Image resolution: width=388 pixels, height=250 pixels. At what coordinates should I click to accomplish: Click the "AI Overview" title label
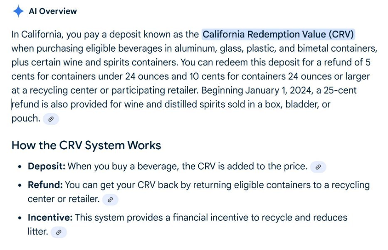[53, 11]
